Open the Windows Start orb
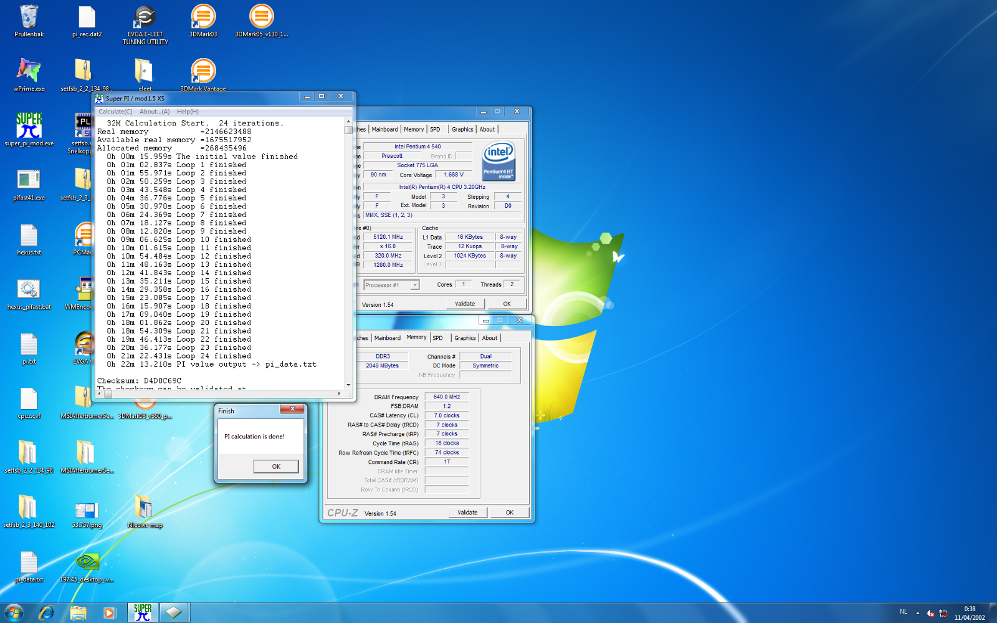The image size is (997, 623). tap(14, 612)
